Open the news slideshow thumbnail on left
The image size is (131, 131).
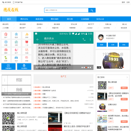pos(16,85)
